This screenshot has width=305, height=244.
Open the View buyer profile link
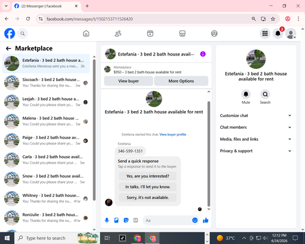pyautogui.click(x=173, y=134)
